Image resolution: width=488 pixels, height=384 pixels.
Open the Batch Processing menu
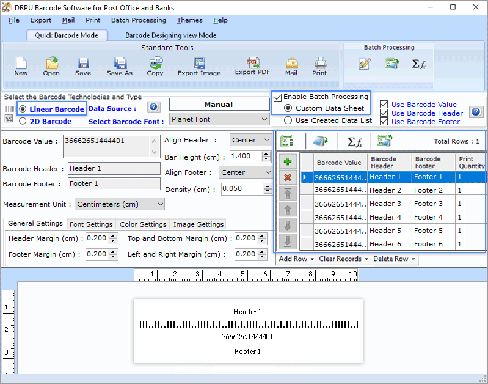[x=139, y=20]
